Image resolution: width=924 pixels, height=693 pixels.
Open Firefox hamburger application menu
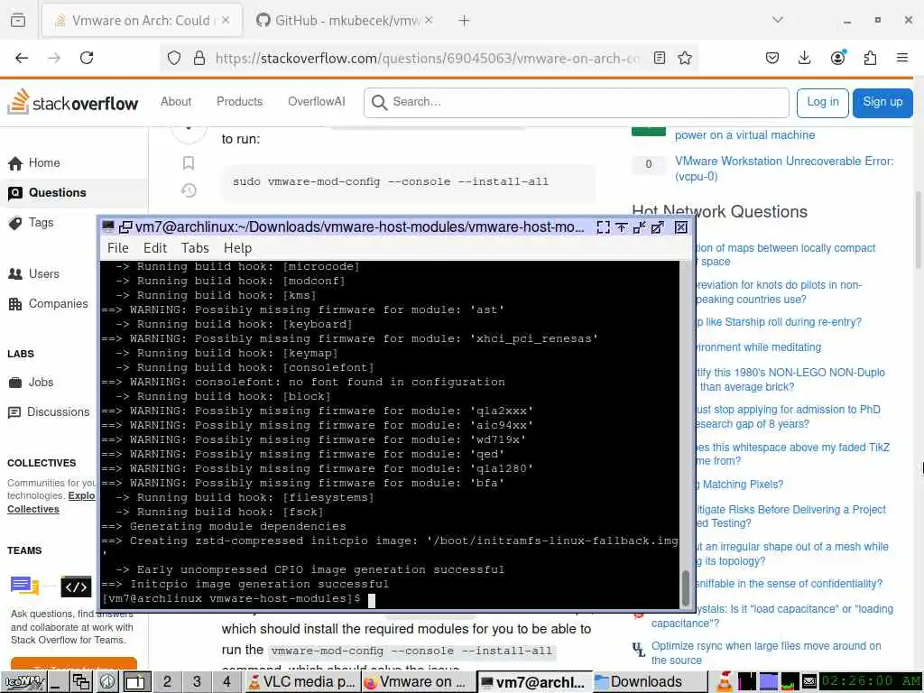902,58
